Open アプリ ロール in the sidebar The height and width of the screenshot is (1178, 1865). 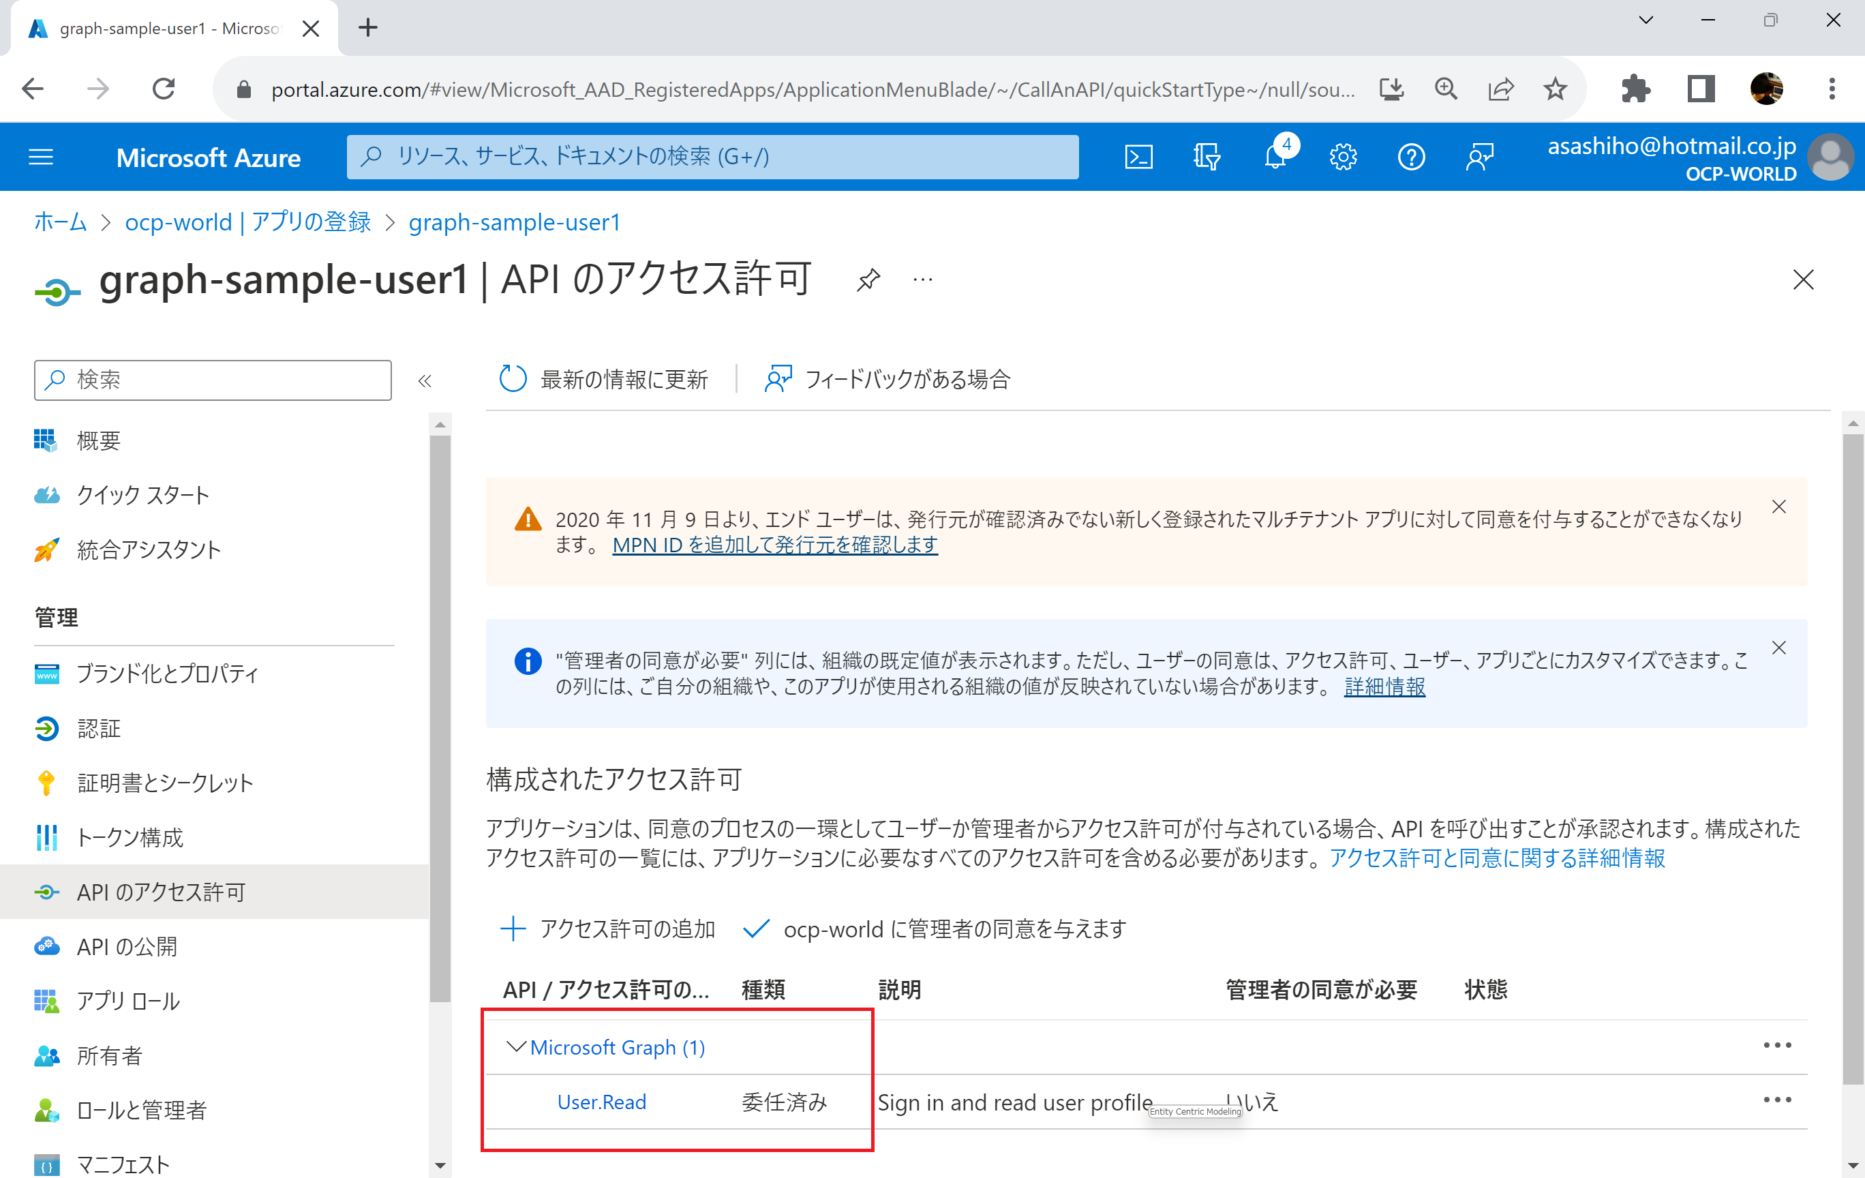click(127, 1001)
